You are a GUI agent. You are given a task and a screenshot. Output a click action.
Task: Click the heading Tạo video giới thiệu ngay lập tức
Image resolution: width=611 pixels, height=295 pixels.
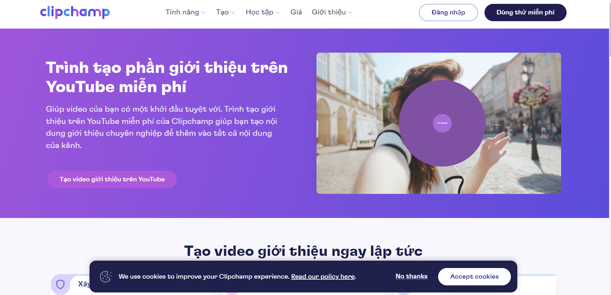pos(303,251)
